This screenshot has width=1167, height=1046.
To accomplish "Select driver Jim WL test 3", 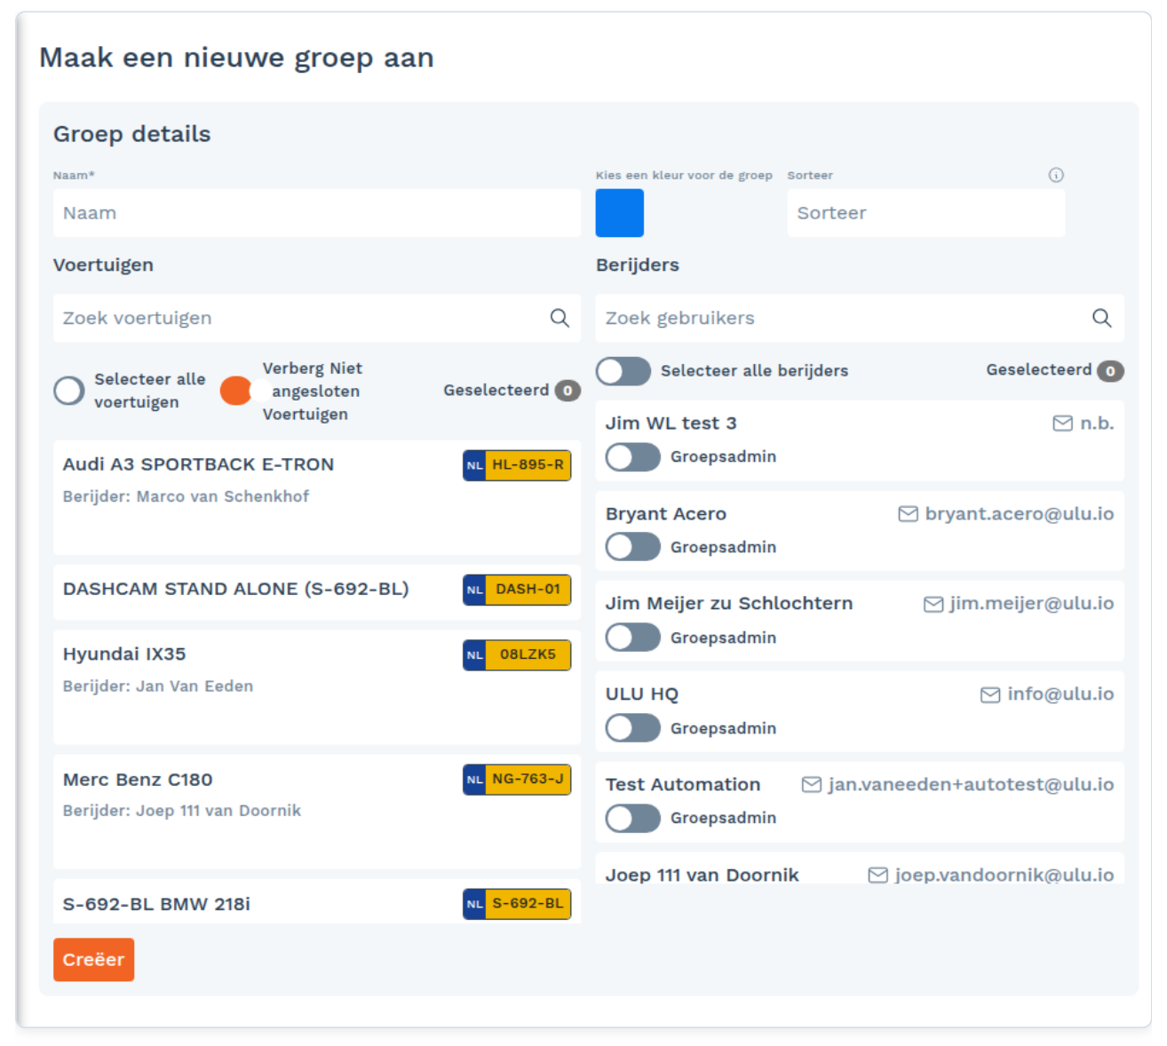I will tap(860, 440).
